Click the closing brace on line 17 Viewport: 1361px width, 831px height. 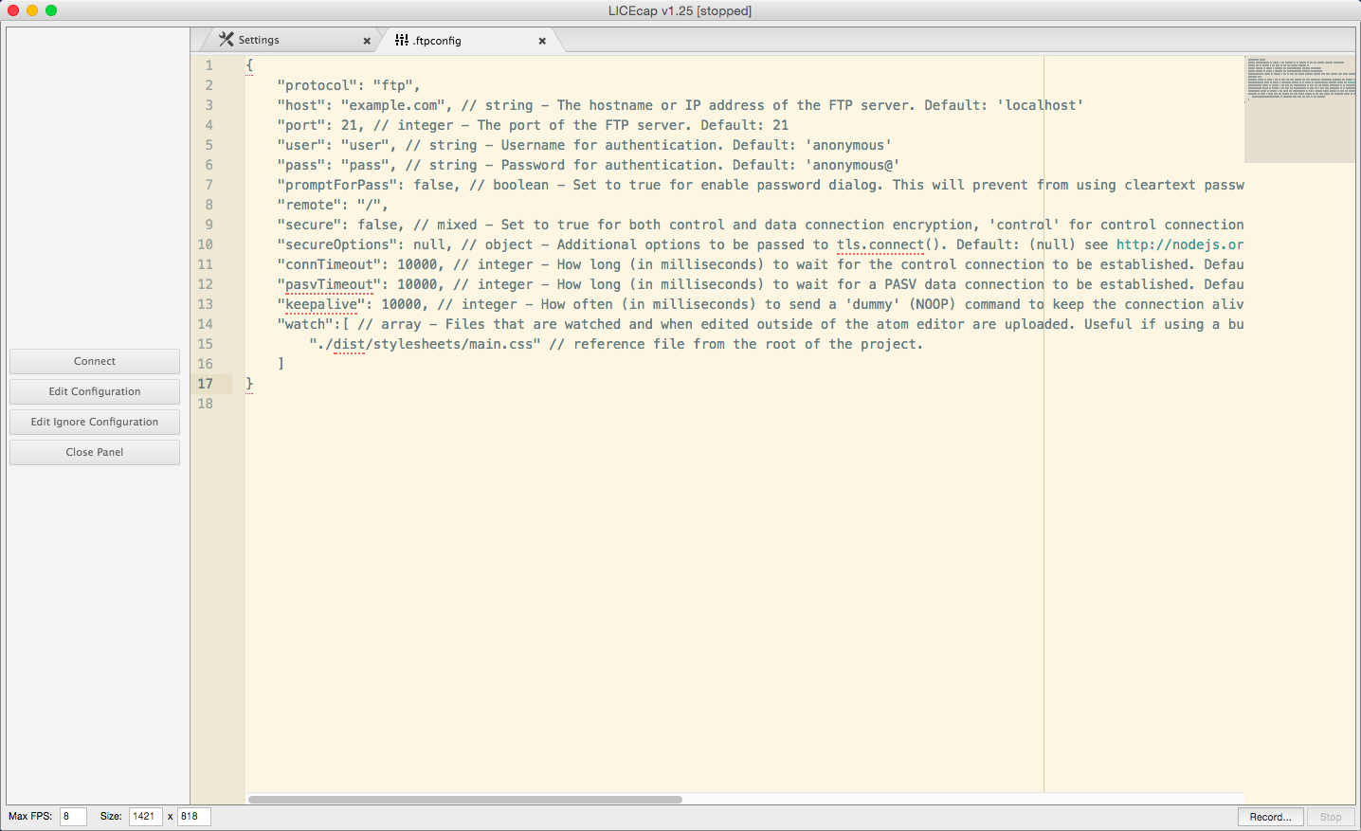249,384
